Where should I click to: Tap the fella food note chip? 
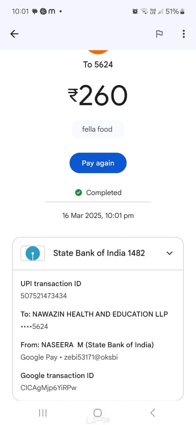coord(97,129)
